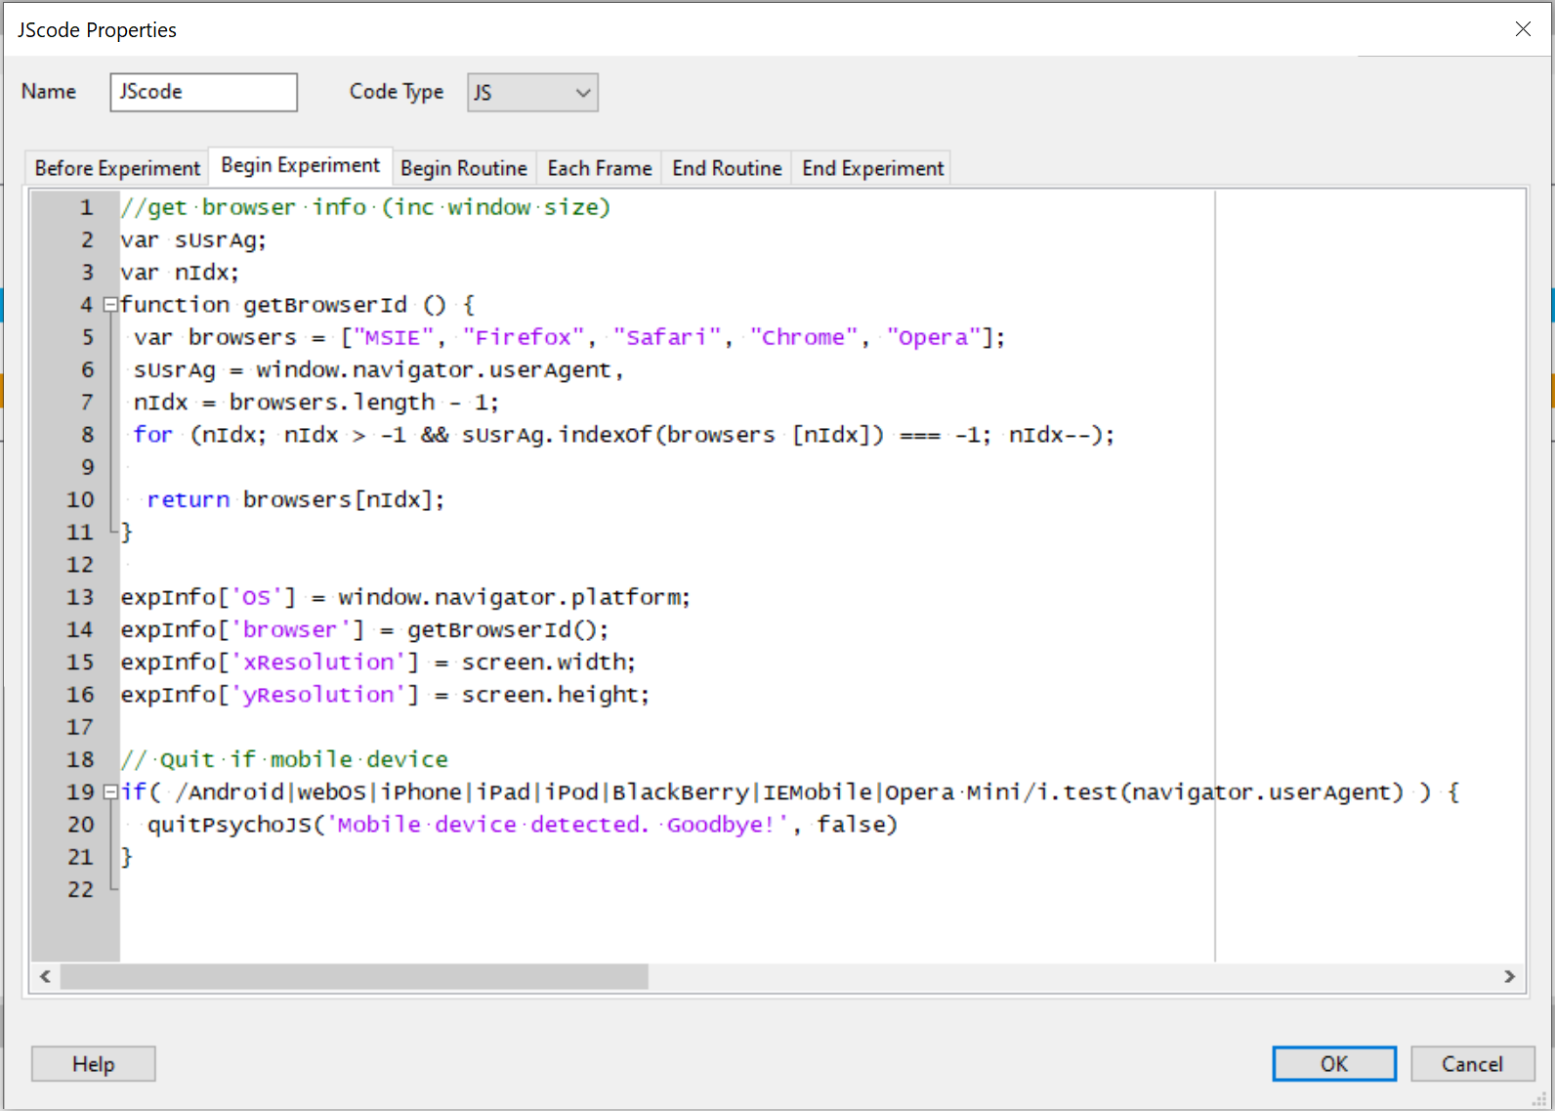1555x1111 pixels.
Task: Open Help for the code component
Action: click(x=93, y=1064)
